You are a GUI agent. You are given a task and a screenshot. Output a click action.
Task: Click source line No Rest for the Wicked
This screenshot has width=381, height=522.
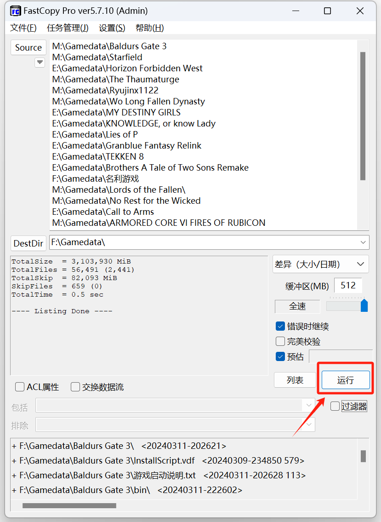[126, 201]
